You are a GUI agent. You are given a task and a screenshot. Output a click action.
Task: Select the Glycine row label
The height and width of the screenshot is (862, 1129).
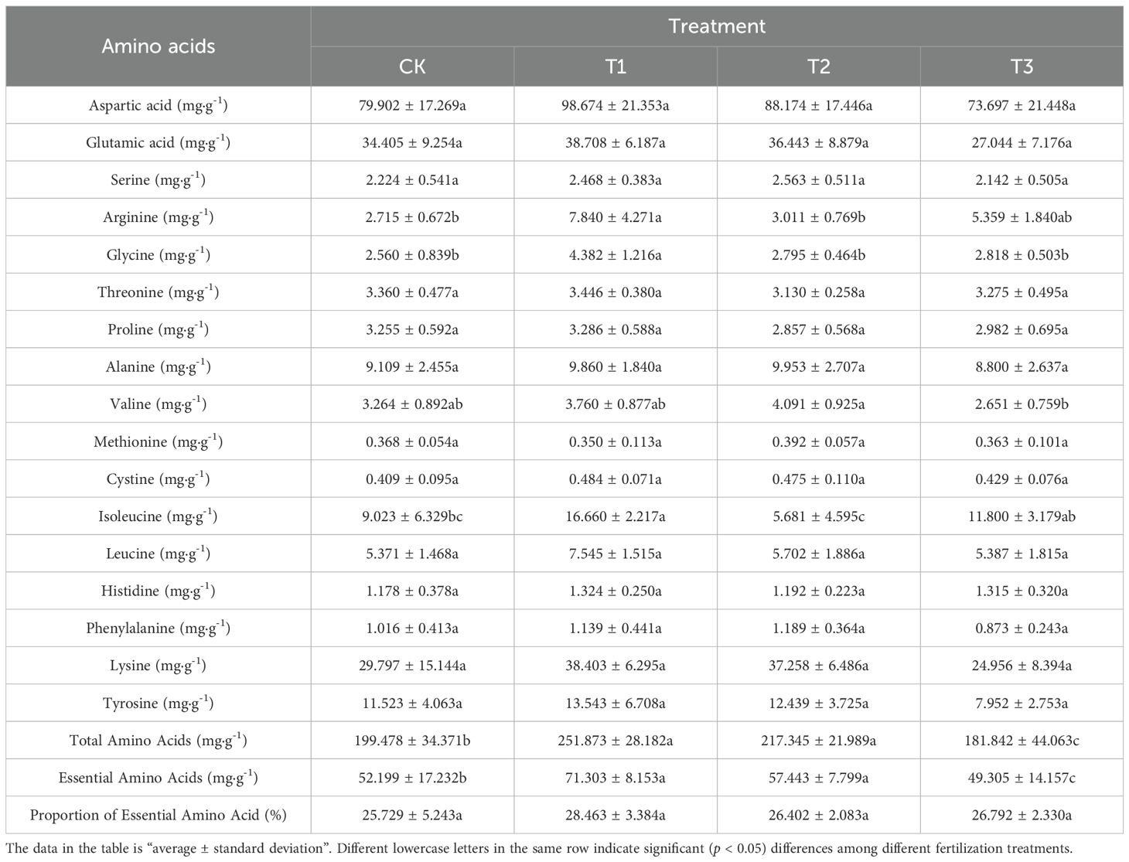(159, 254)
